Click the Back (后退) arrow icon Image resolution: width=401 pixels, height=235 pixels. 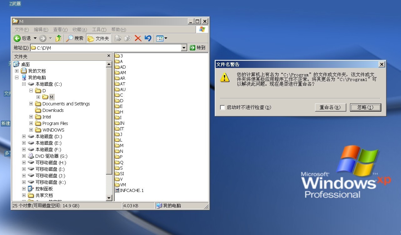(17, 38)
